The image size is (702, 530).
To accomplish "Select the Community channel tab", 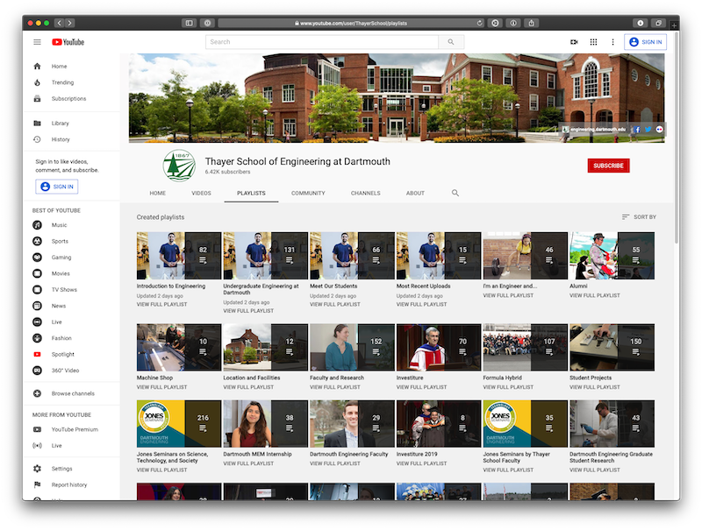I will [308, 193].
